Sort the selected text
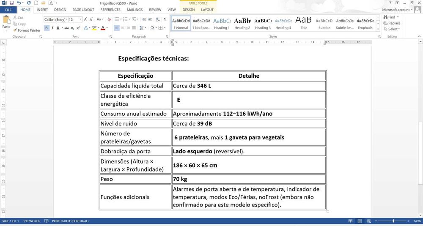 point(158,19)
